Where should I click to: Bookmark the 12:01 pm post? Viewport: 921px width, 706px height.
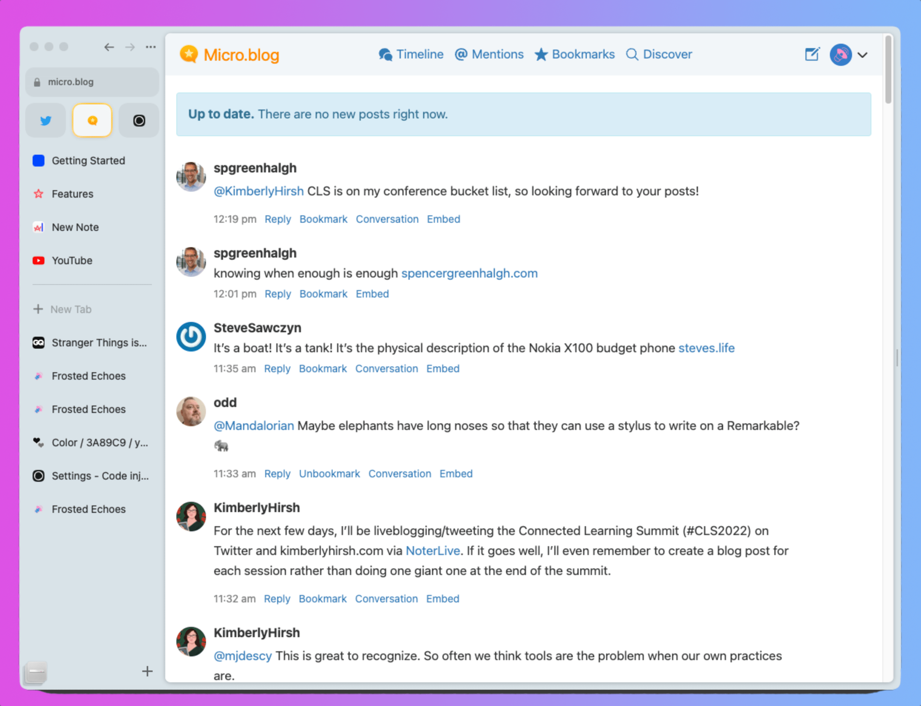click(x=323, y=294)
